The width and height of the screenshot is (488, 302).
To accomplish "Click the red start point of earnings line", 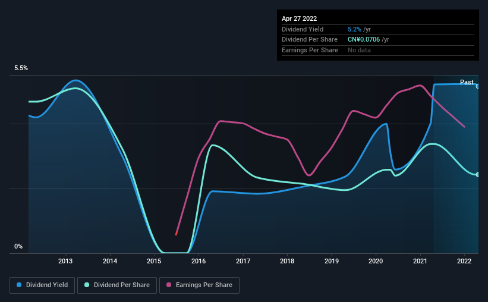I will [x=176, y=233].
